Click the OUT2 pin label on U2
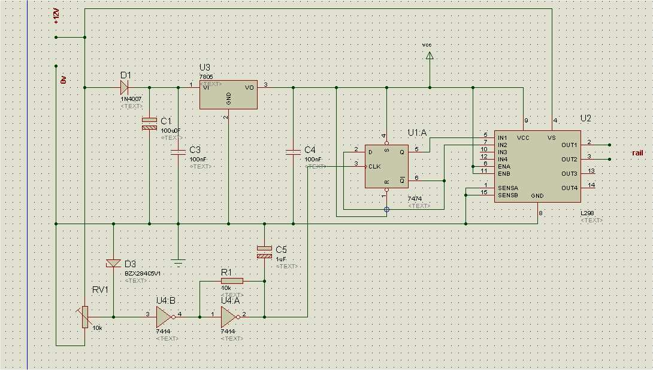 click(x=569, y=159)
